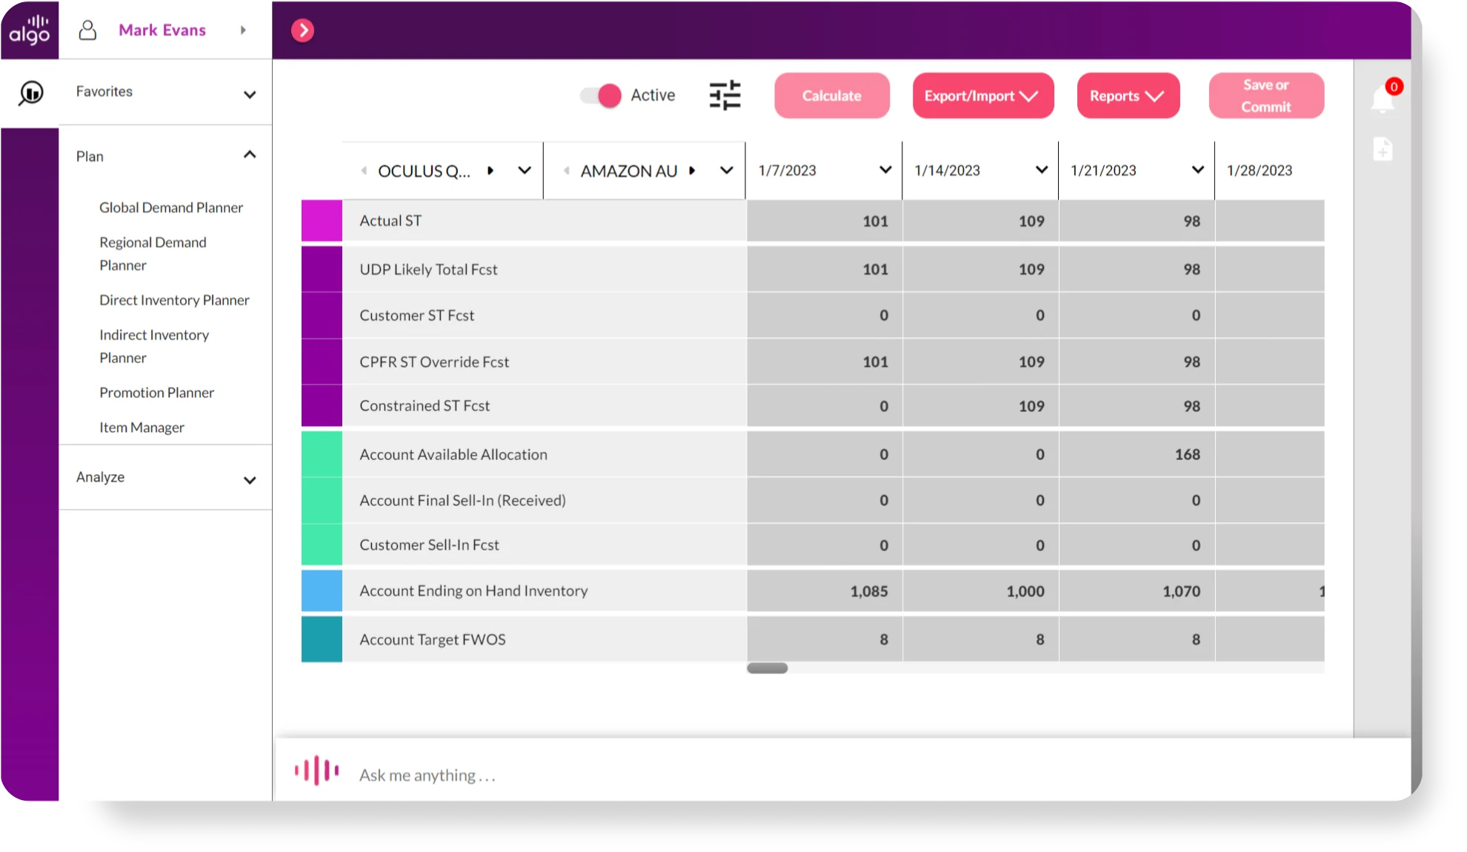Select the CPFR ST Override Fcst row label

434,362
